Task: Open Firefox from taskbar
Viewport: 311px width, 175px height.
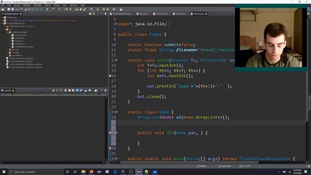Action: click(91, 172)
